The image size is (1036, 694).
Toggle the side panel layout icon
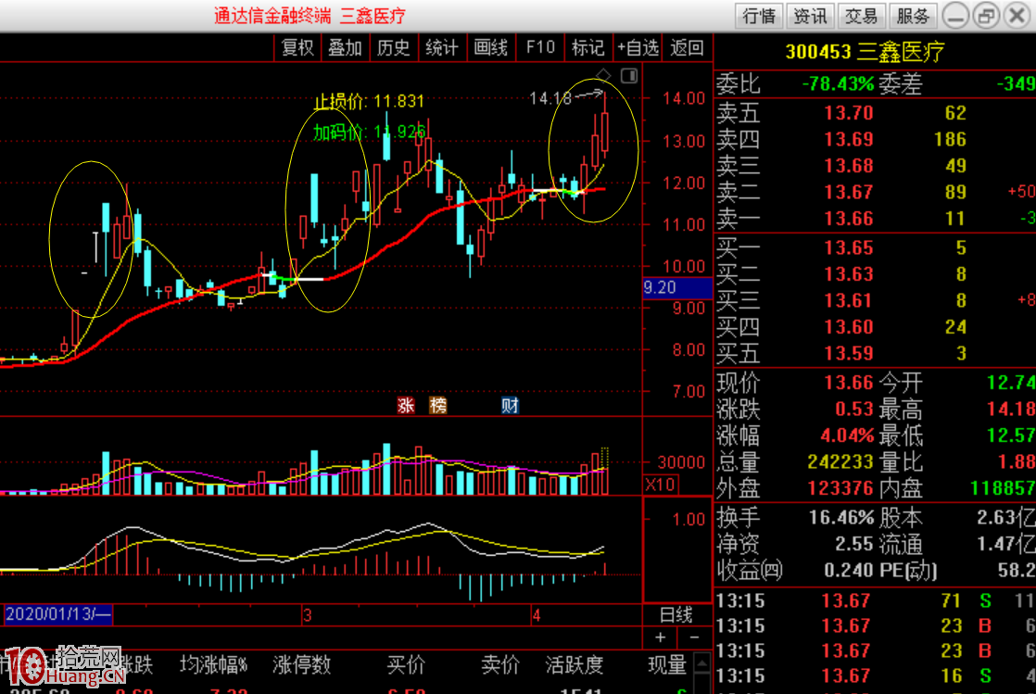click(x=629, y=75)
